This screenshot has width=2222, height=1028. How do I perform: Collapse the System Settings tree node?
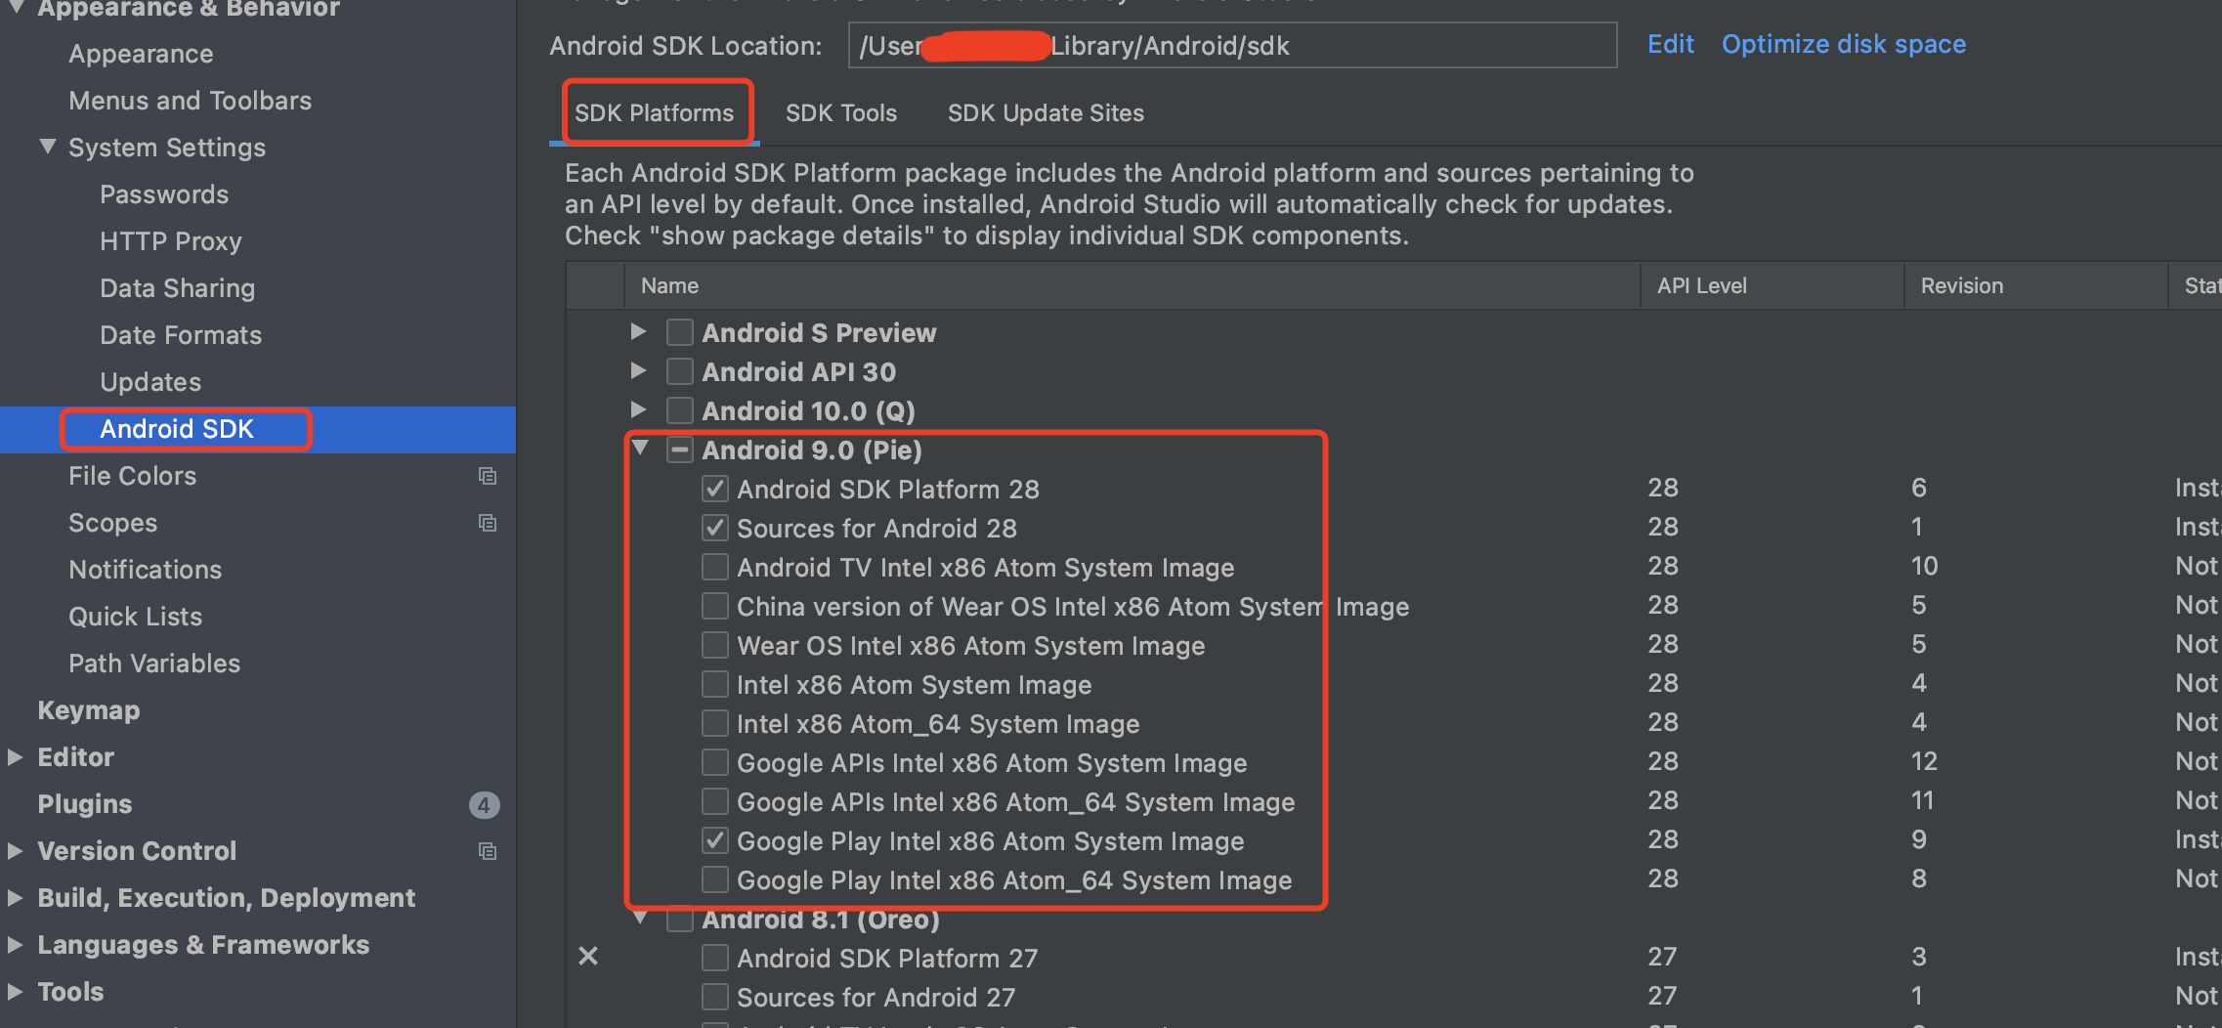coord(47,147)
